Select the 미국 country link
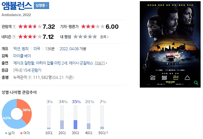203x139 pixels. (x=37, y=49)
